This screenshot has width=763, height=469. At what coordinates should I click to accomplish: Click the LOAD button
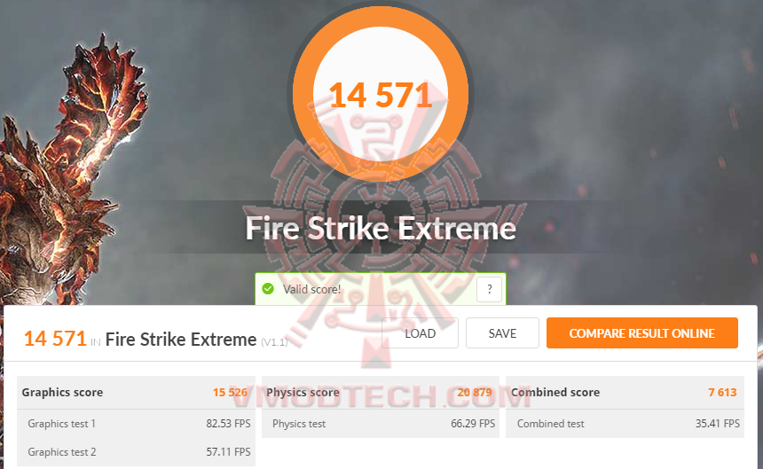pyautogui.click(x=420, y=333)
